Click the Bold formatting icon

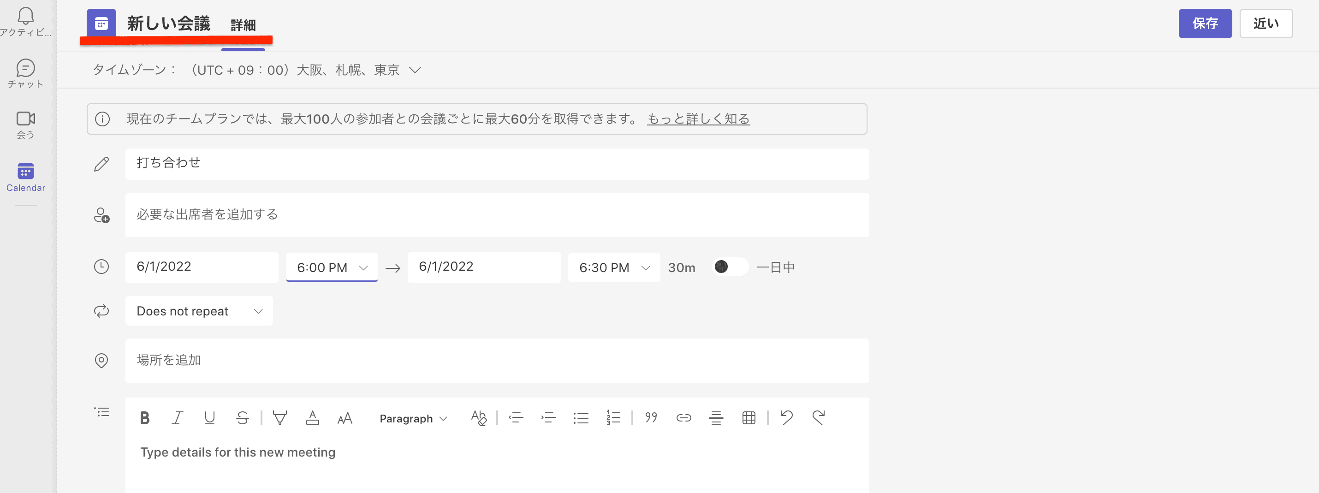point(145,418)
